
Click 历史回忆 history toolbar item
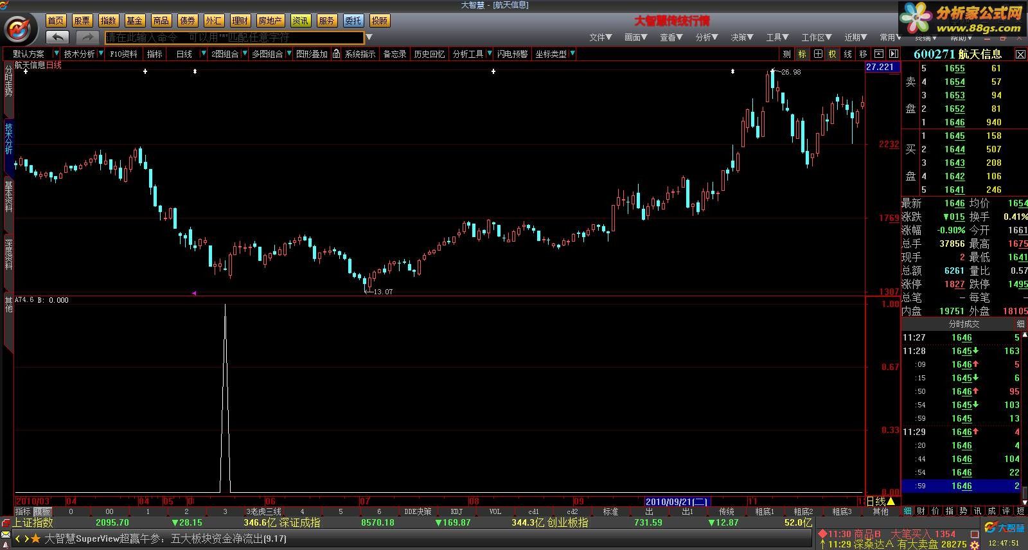(429, 54)
